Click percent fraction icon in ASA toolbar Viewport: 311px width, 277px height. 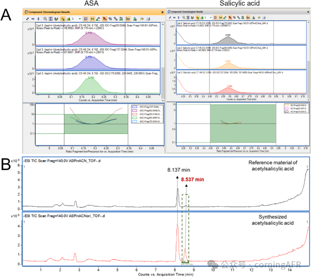(x=116, y=19)
